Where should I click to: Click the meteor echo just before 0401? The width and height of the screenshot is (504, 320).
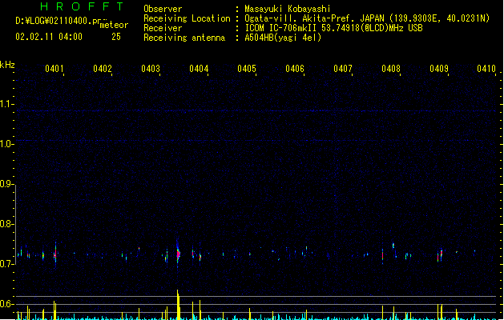[x=55, y=254]
